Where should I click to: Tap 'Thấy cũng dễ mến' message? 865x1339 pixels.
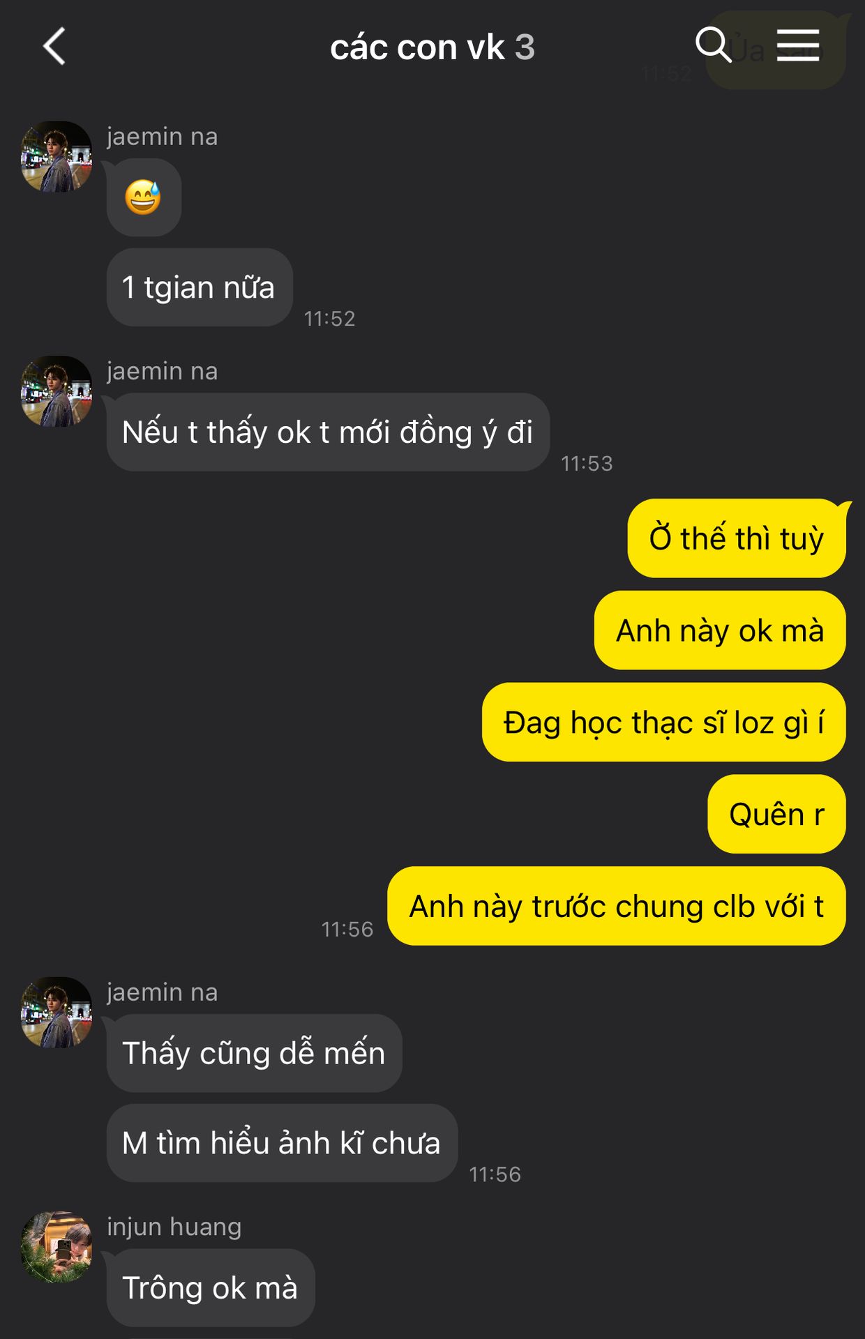point(254,1053)
